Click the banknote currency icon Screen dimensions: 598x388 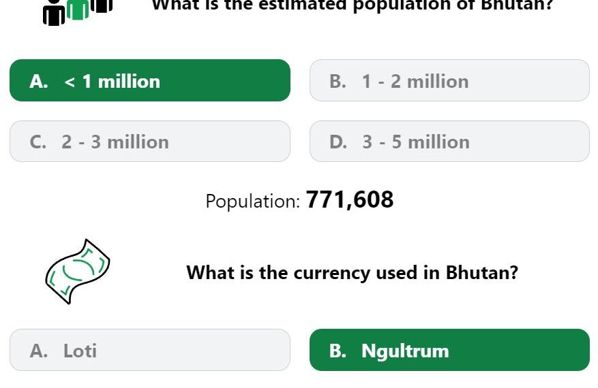point(78,272)
